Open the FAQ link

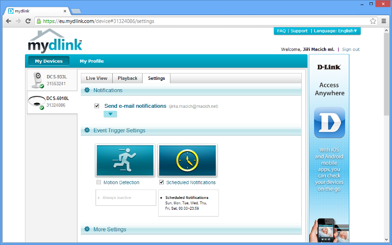281,31
